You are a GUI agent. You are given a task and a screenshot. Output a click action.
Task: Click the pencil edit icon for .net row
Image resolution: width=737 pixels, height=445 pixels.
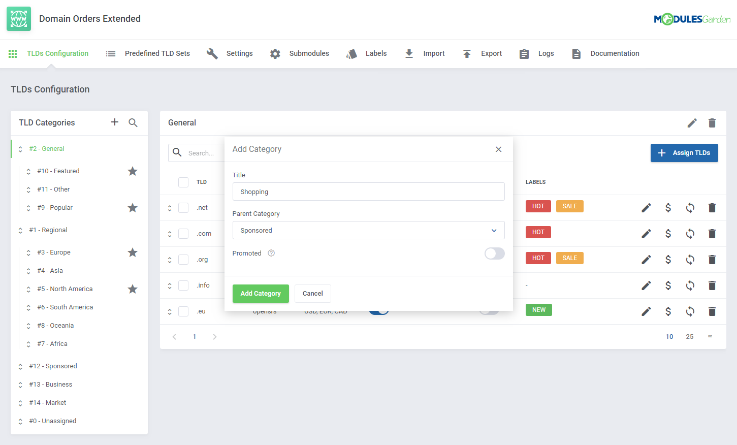pyautogui.click(x=646, y=208)
